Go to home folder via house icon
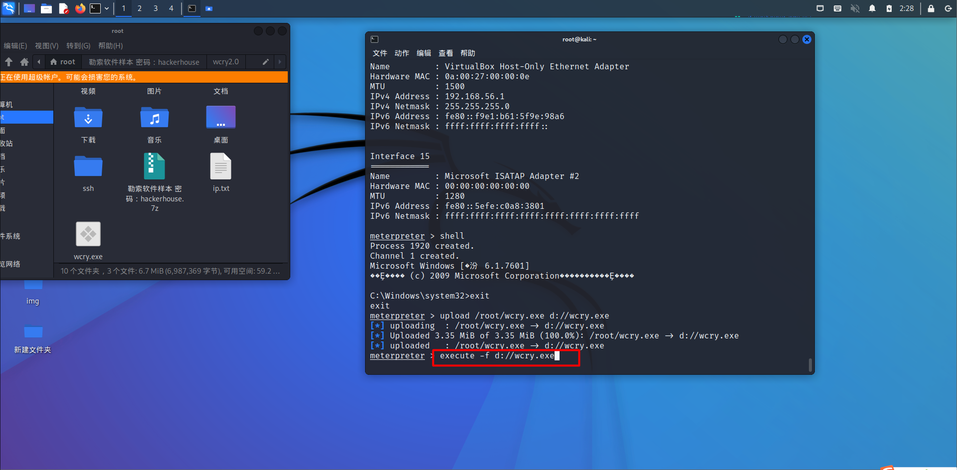The image size is (957, 470). click(24, 62)
